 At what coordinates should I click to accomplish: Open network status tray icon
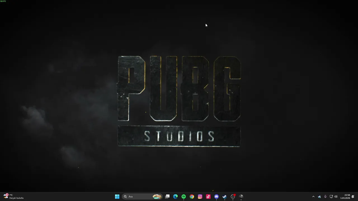pos(331,197)
